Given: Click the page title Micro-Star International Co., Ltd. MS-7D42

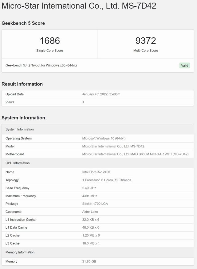Looking at the screenshot, I should (79, 6).
